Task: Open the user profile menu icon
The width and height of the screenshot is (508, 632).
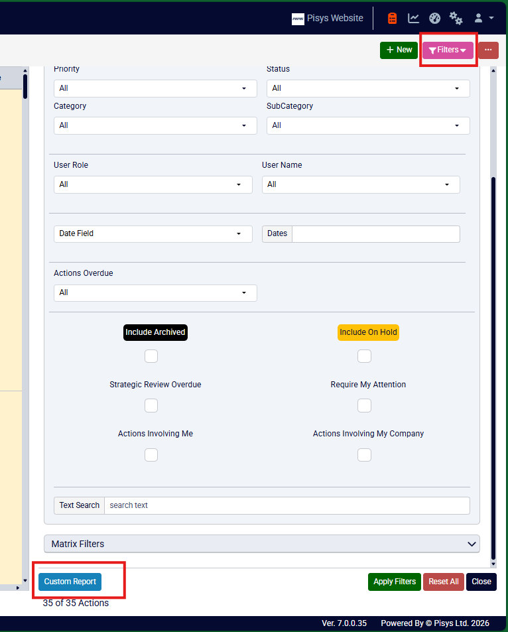Action: point(484,18)
